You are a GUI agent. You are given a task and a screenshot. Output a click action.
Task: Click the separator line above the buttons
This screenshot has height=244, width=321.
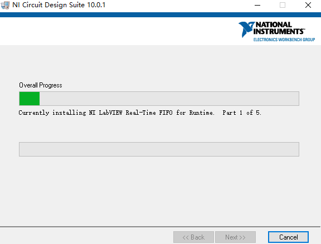pos(160,227)
